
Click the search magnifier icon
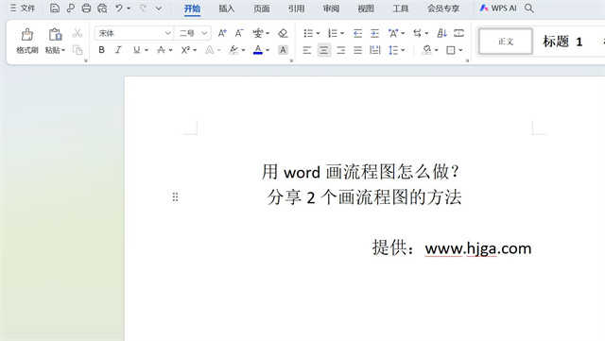529,9
